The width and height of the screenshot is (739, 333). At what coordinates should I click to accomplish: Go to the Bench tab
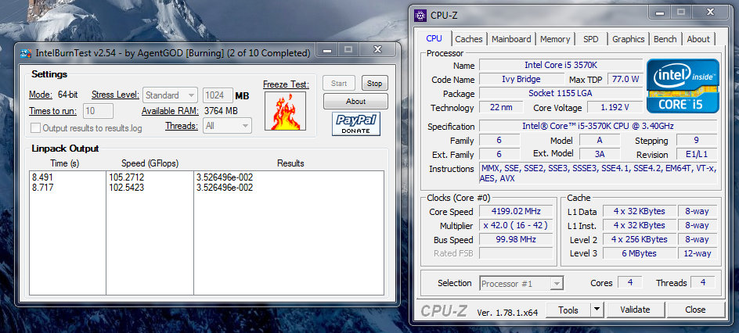665,40
